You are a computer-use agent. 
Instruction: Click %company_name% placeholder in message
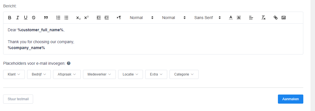point(26,48)
